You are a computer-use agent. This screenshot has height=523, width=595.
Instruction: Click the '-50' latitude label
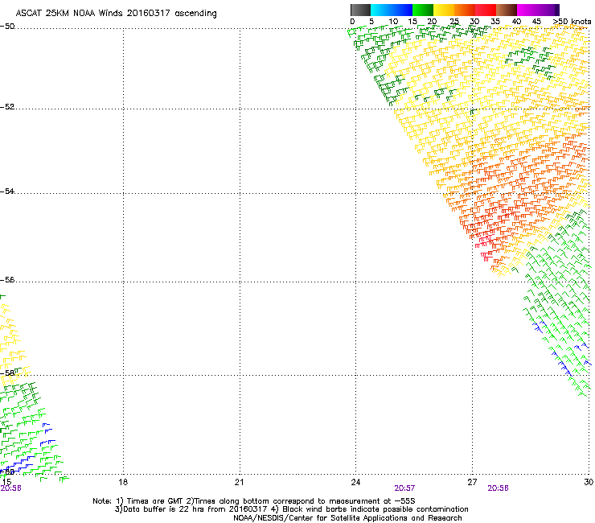7,27
